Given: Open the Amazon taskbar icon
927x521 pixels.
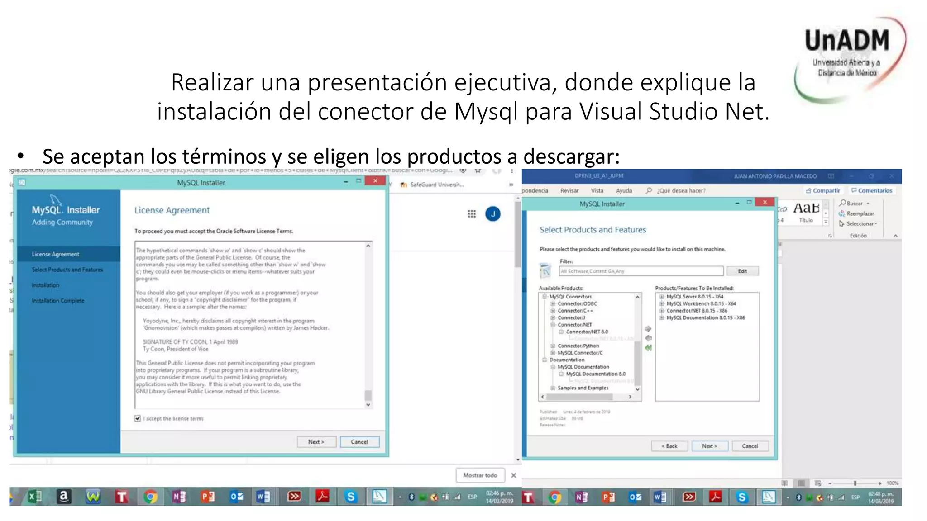Looking at the screenshot, I should click(x=64, y=497).
